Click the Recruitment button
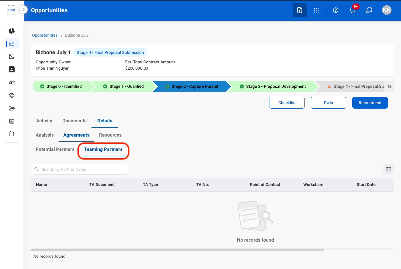This screenshot has width=401, height=269. pyautogui.click(x=370, y=103)
